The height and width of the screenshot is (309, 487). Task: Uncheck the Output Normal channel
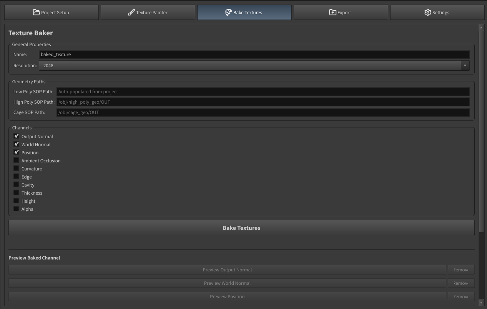tap(17, 136)
